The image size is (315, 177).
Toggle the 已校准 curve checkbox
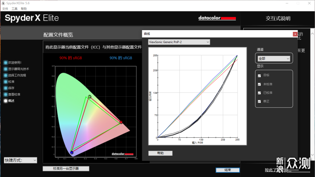point(259,93)
